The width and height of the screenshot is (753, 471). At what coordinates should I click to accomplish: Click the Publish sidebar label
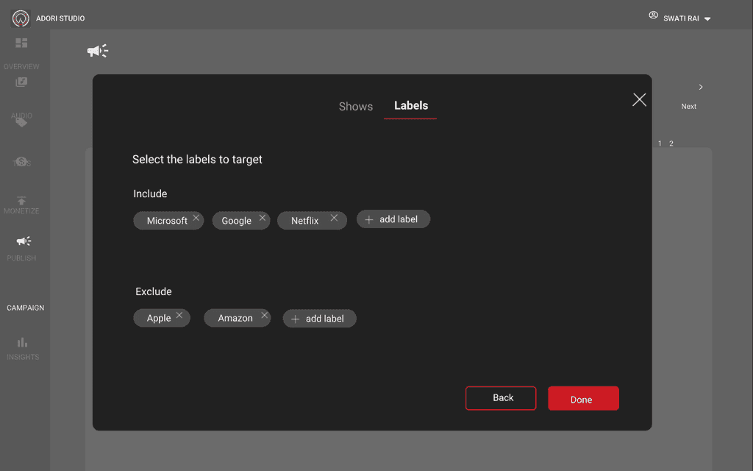point(21,258)
